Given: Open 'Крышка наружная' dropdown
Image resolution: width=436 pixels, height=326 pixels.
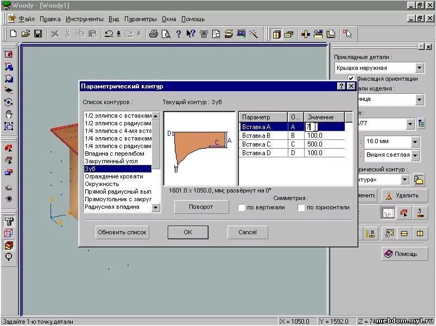Looking at the screenshot, I should point(420,68).
